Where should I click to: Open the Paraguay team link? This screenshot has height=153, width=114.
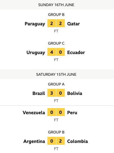point(35,24)
